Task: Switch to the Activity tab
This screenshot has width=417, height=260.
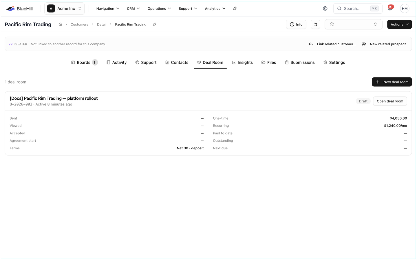Action: coord(116,62)
